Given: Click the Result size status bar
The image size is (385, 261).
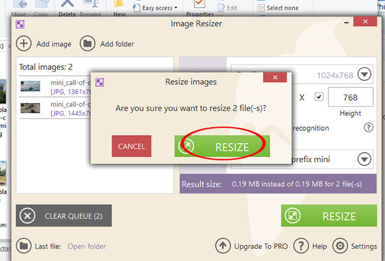Looking at the screenshot, I should 278,184.
